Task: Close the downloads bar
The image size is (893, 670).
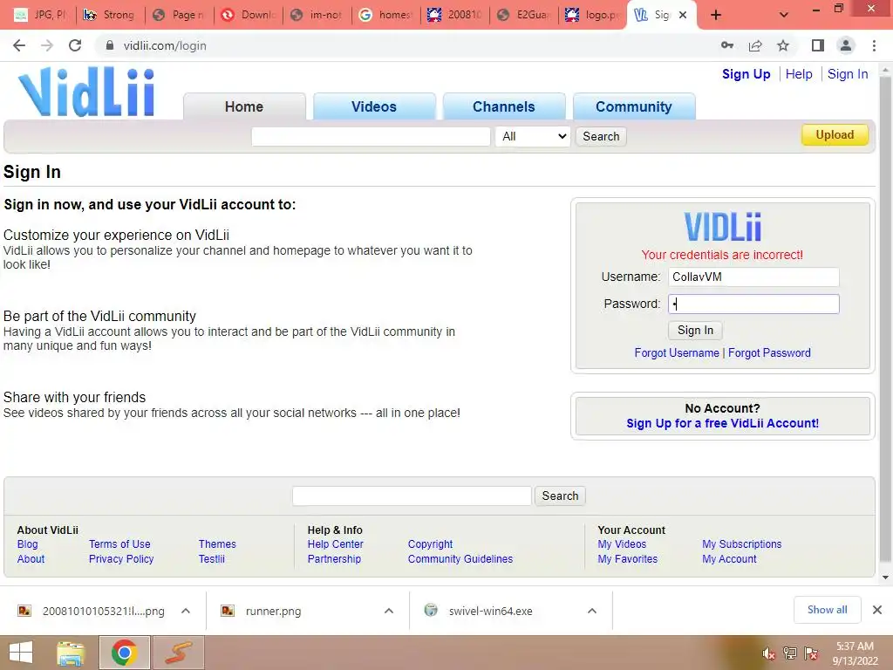Action: click(877, 610)
